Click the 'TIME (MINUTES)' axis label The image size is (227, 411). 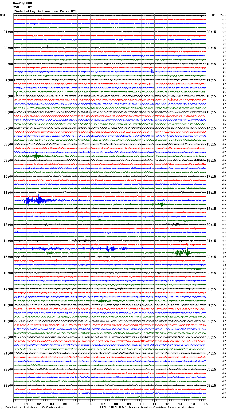(x=113, y=407)
